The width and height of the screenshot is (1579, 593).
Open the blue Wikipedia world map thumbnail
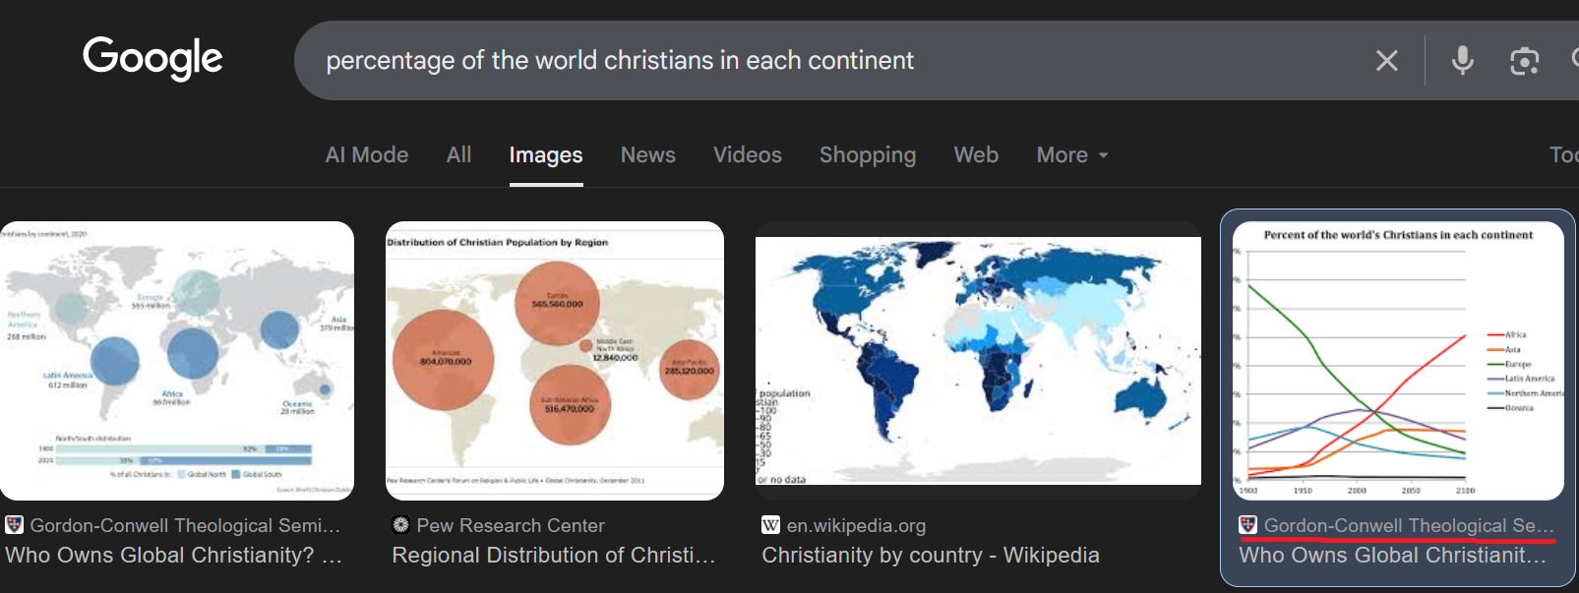point(978,361)
